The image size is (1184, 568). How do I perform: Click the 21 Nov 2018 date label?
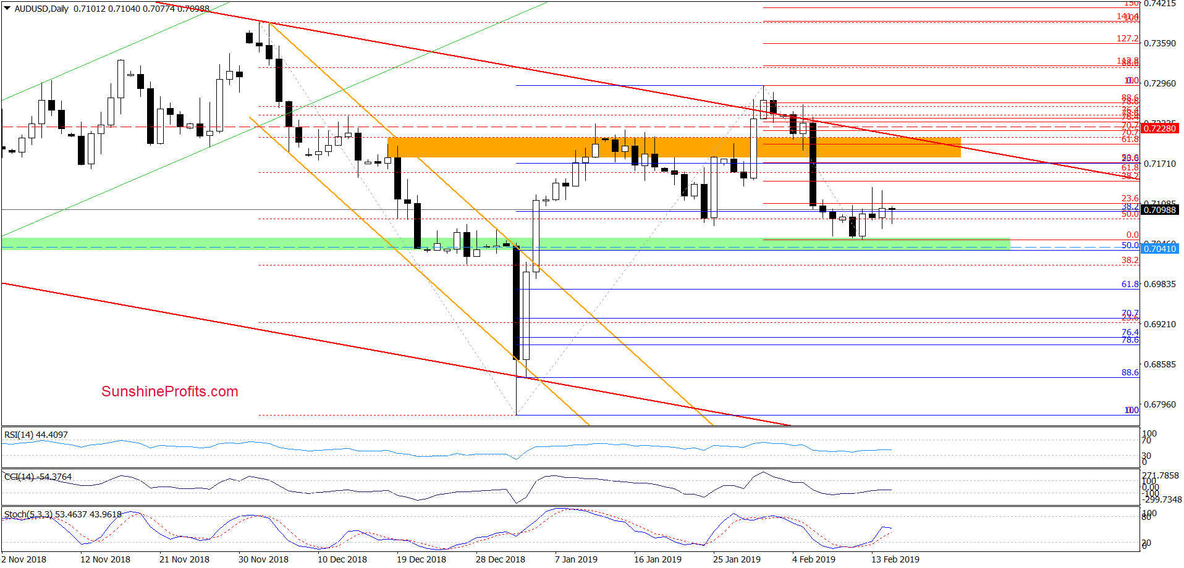click(184, 559)
